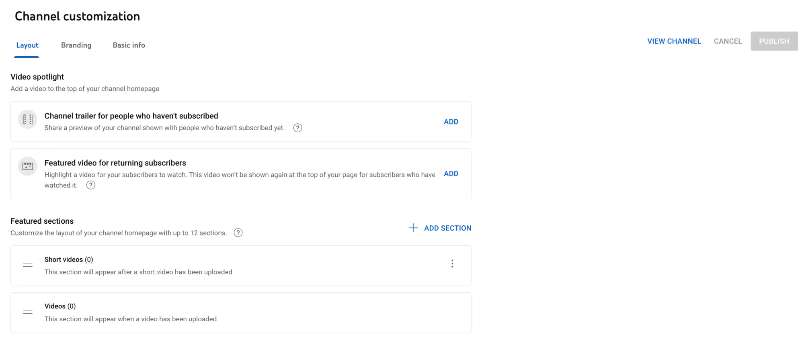Cancel the channel customization changes
The width and height of the screenshot is (804, 343).
click(x=728, y=41)
